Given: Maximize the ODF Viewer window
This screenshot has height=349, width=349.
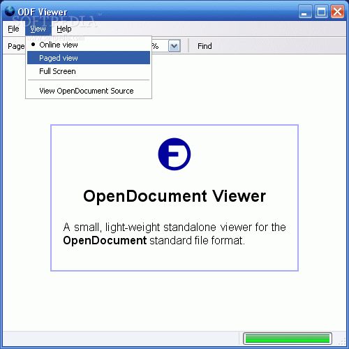Looking at the screenshot, I should pyautogui.click(x=321, y=11).
